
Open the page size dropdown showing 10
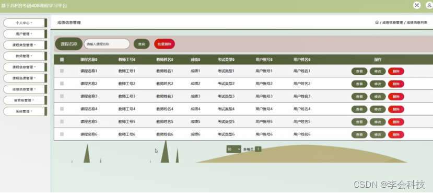coord(233,149)
